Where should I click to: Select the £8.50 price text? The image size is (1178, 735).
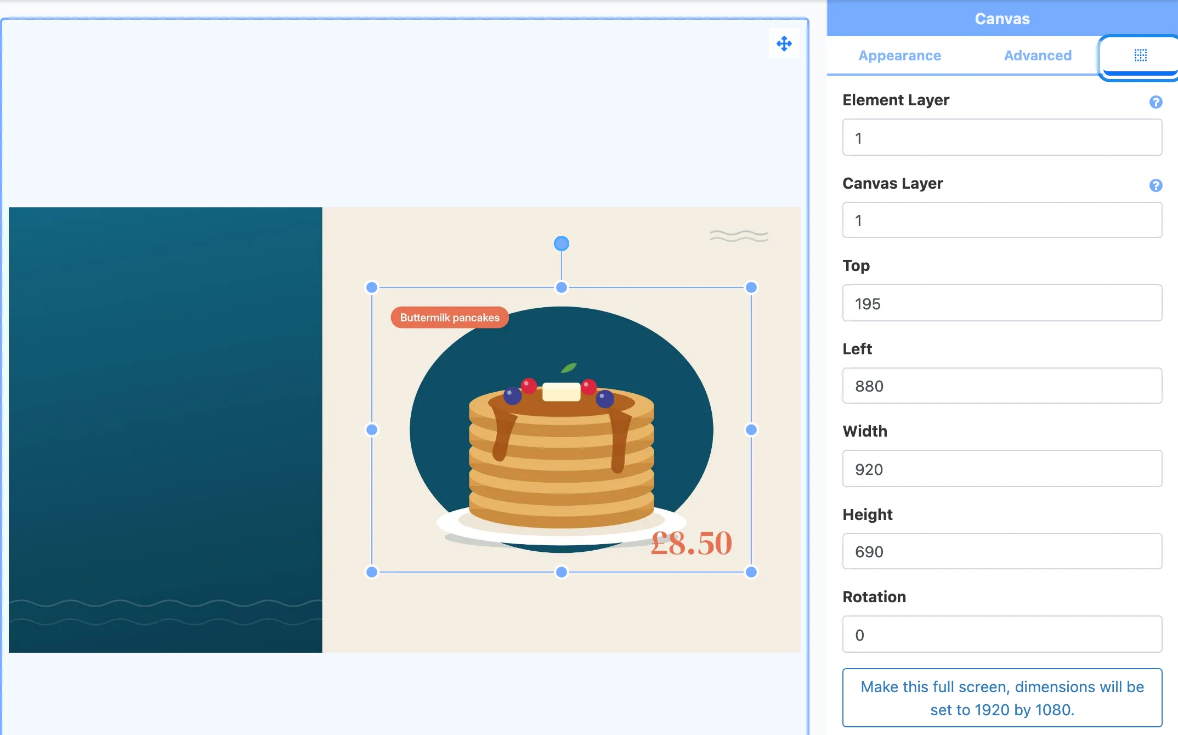pyautogui.click(x=691, y=544)
